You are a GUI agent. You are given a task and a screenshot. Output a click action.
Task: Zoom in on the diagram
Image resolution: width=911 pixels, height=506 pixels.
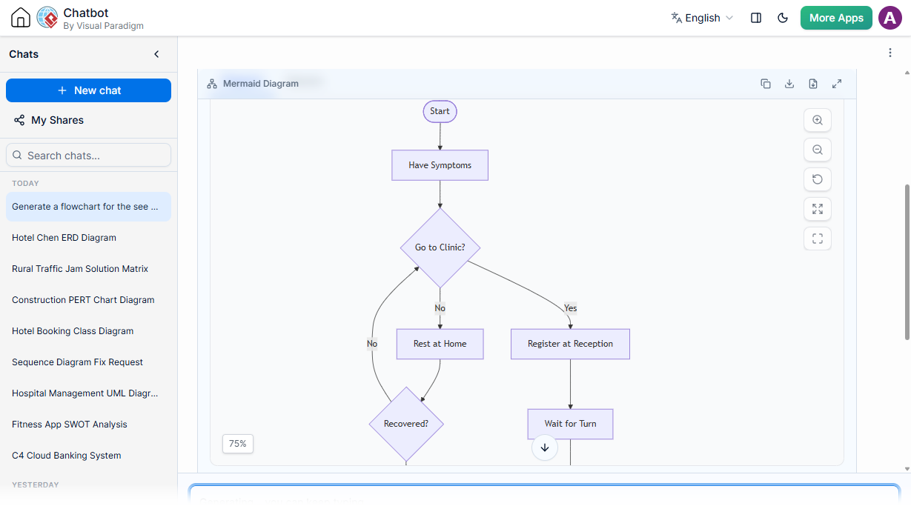tap(818, 120)
